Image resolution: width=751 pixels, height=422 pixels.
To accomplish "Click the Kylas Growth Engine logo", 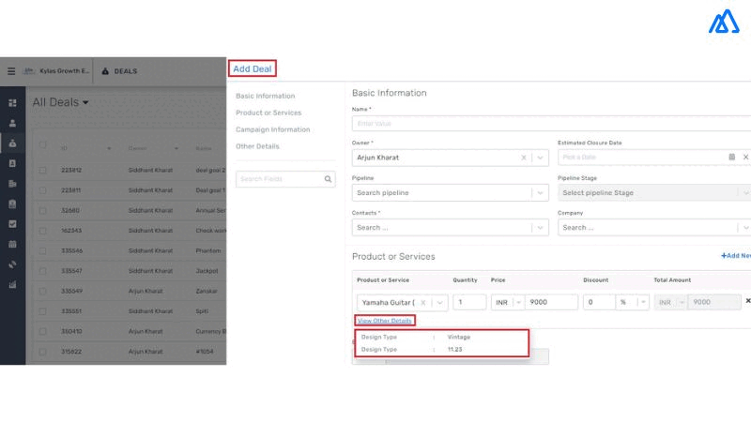I will tap(29, 71).
